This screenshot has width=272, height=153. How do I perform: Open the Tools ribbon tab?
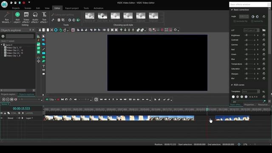tap(86, 8)
